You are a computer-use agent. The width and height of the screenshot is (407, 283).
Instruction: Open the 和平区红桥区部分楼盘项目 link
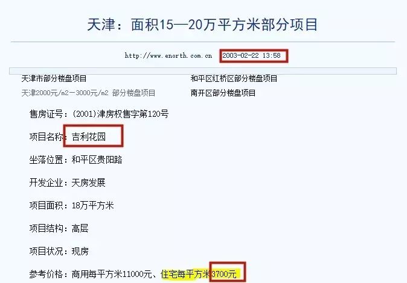234,78
